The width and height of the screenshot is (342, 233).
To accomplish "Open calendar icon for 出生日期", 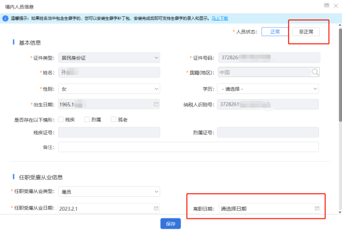I will tap(156, 104).
